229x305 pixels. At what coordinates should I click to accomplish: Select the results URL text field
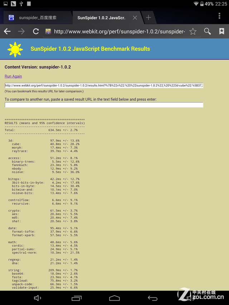click(104, 85)
